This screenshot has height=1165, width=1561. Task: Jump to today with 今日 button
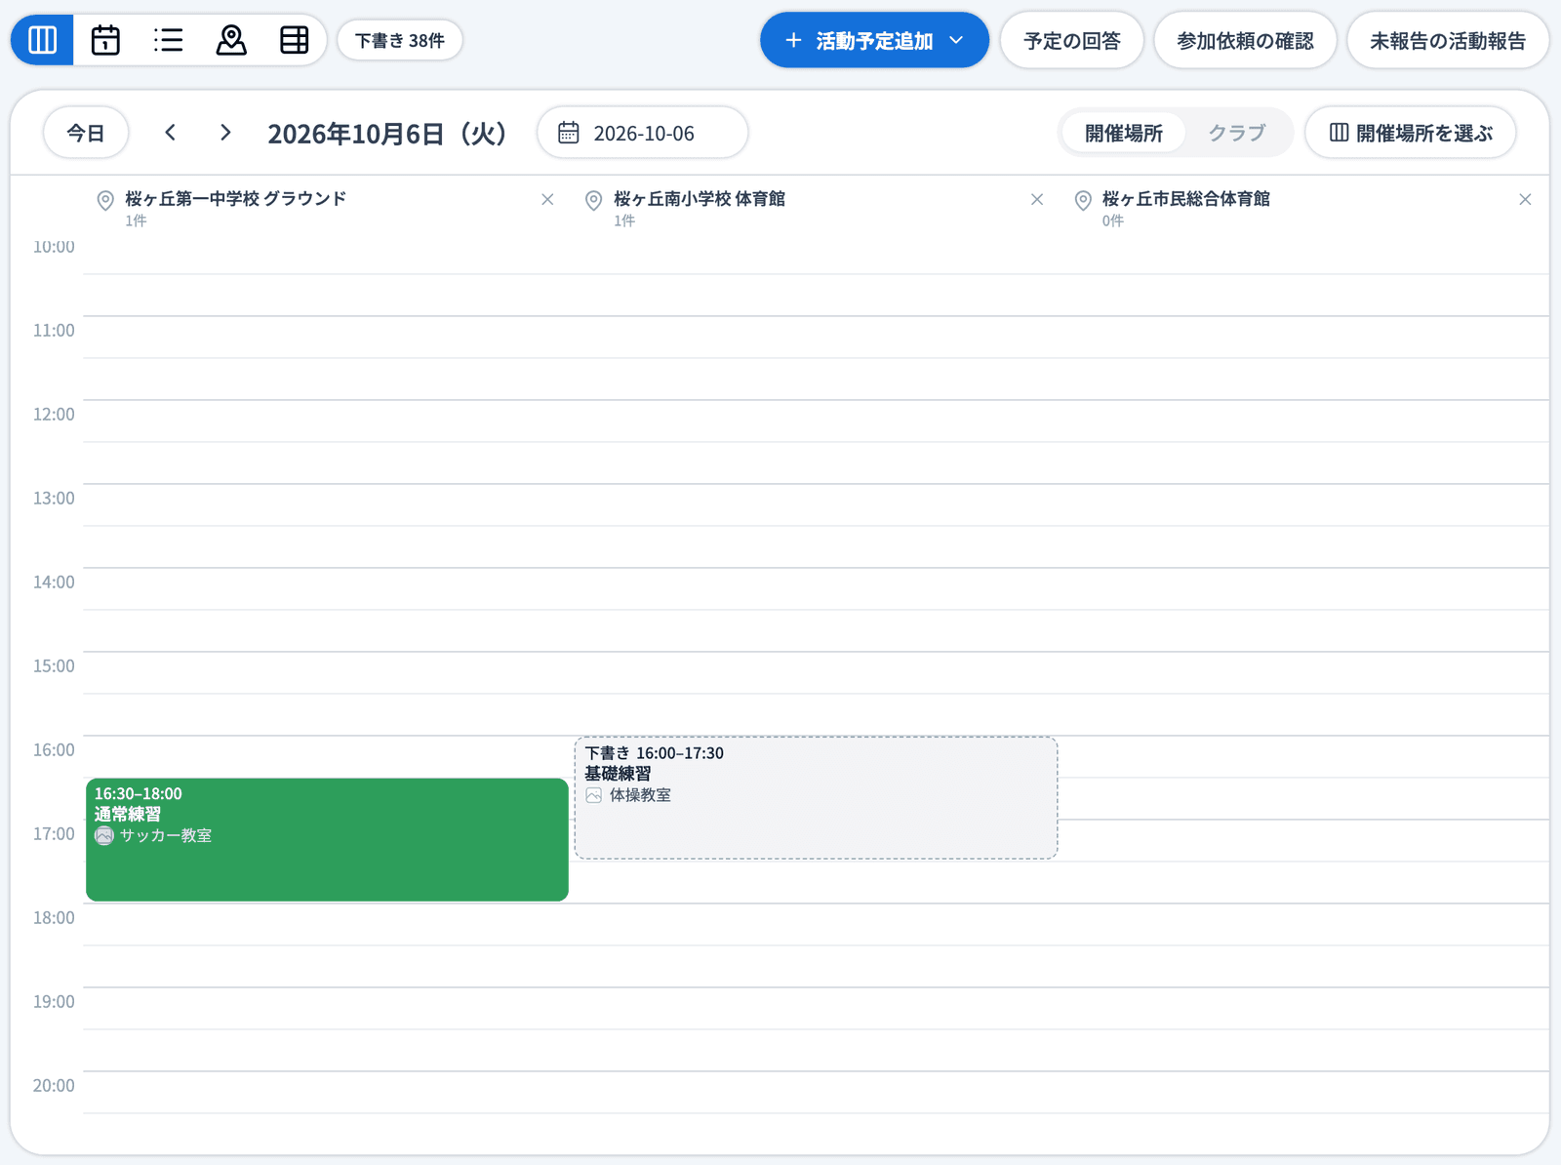click(x=86, y=133)
